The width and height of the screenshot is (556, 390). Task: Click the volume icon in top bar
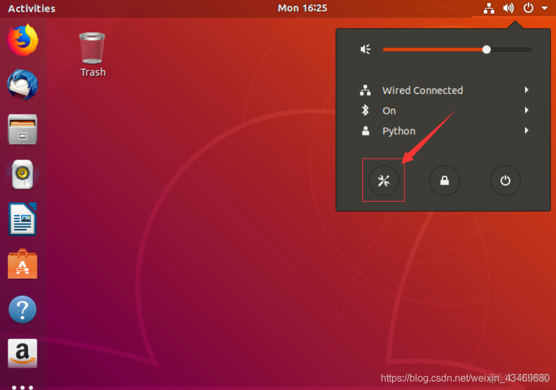[508, 8]
